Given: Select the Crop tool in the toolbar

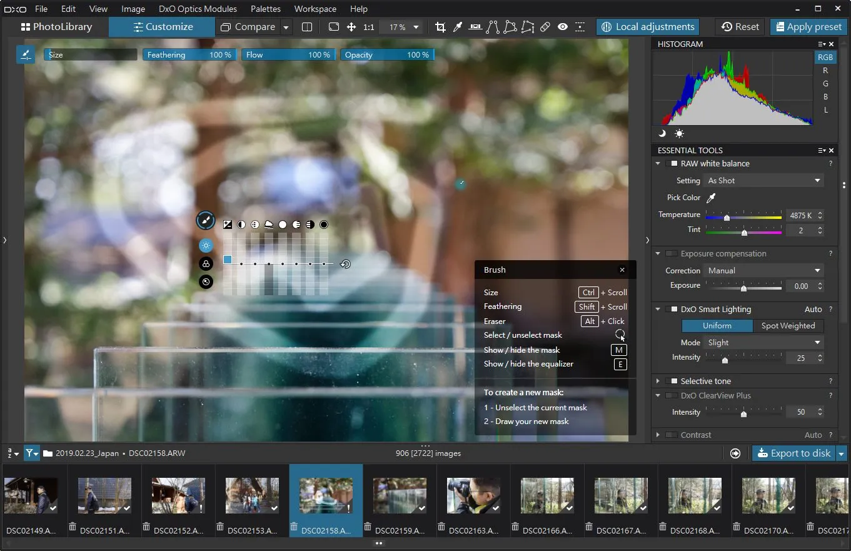Looking at the screenshot, I should coord(441,27).
